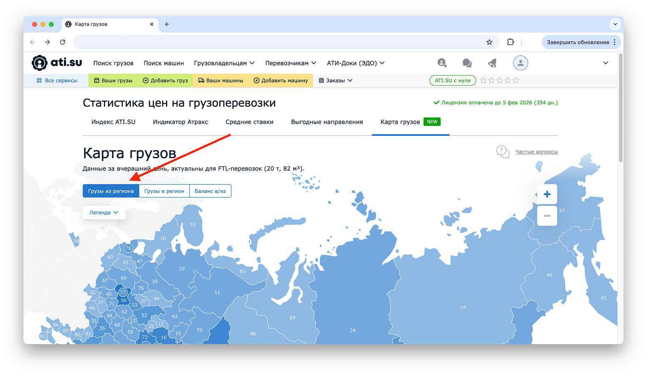Zoom out the map with minus button

[547, 216]
